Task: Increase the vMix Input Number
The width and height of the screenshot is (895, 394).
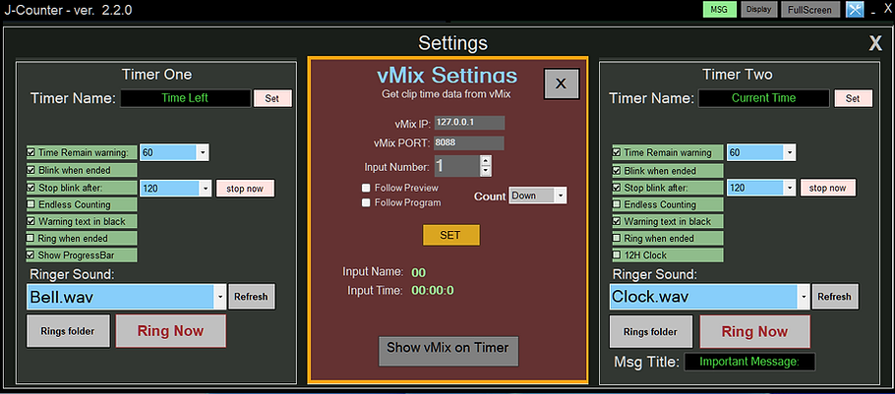Action: [486, 161]
